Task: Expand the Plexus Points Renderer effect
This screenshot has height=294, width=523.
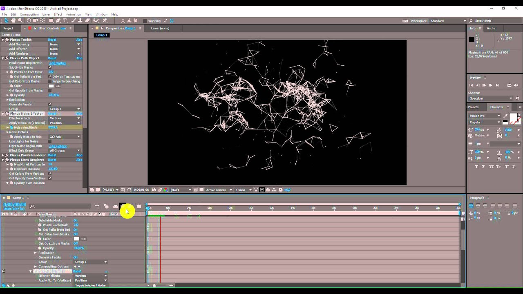Action: pos(2,155)
